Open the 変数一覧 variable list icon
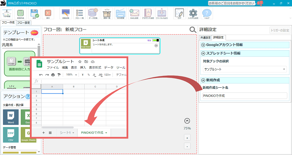 (107, 13)
